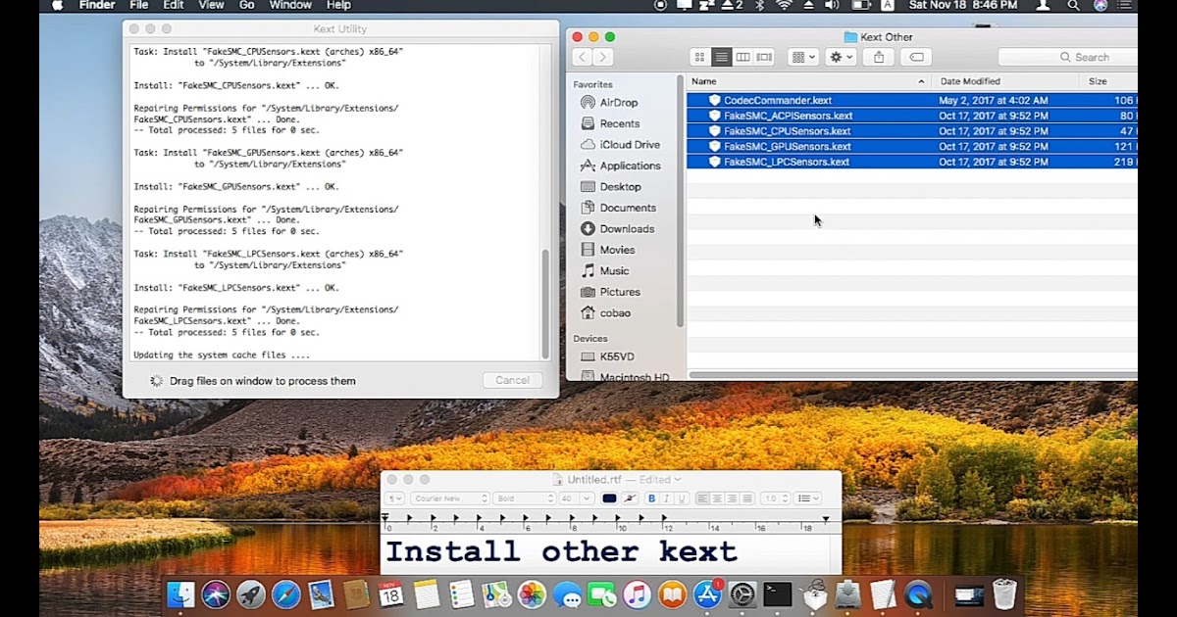Image resolution: width=1177 pixels, height=617 pixels.
Task: Click the Finder Share button
Action: pyautogui.click(x=879, y=57)
